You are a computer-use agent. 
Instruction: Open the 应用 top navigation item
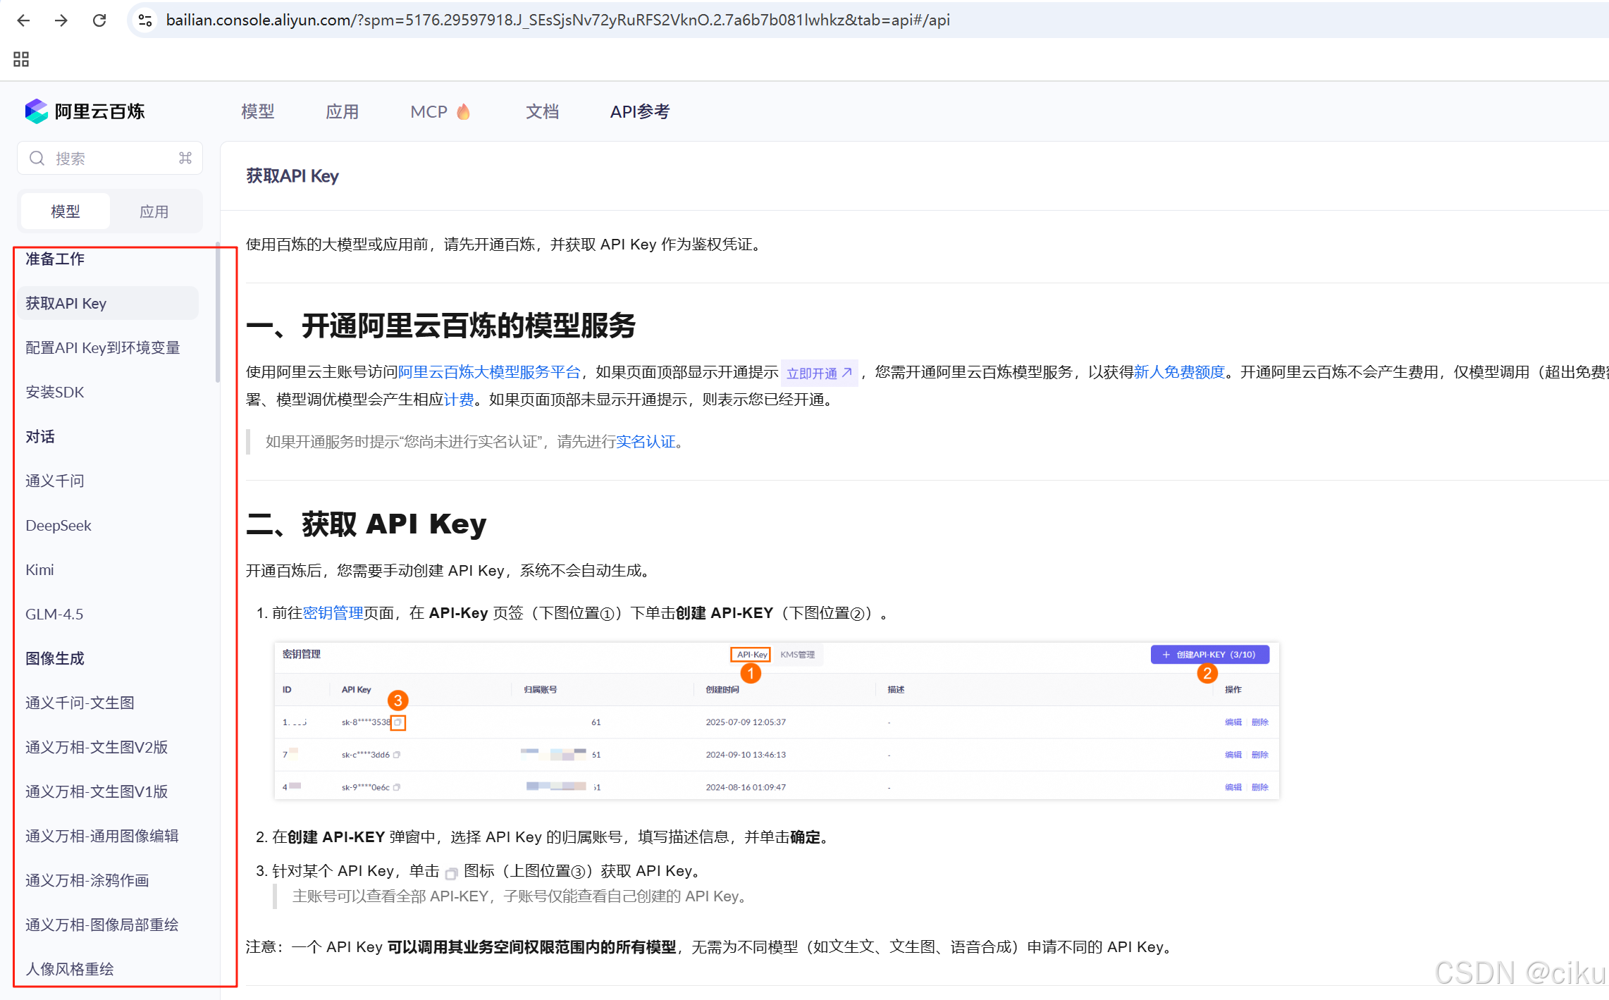click(342, 111)
